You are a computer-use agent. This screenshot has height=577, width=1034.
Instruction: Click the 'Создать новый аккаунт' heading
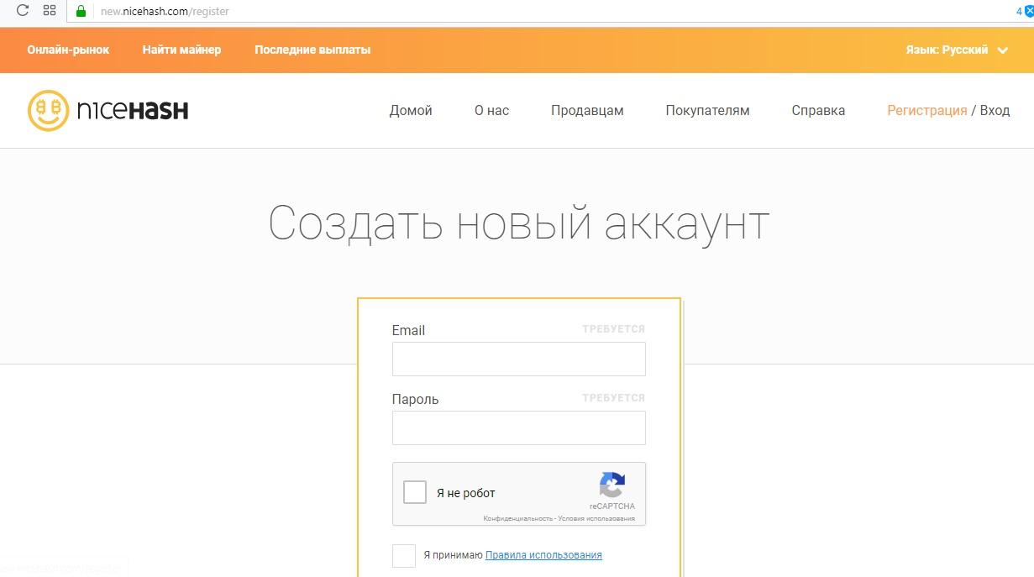click(518, 224)
